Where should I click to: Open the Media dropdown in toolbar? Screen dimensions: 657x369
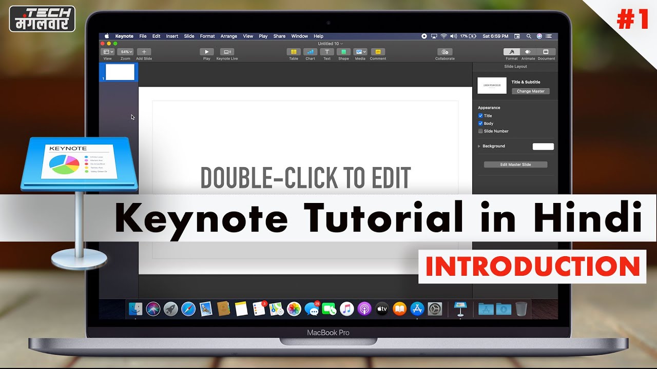click(360, 52)
